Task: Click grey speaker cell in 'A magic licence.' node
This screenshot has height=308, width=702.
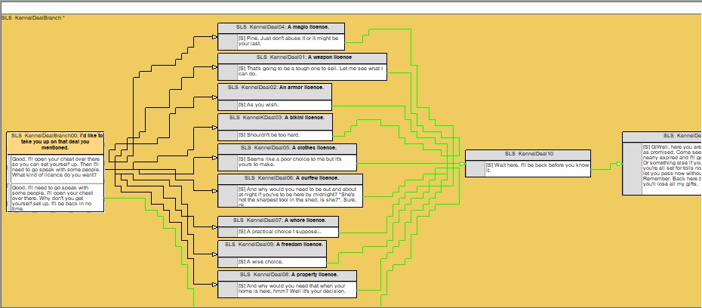Action: (x=227, y=42)
